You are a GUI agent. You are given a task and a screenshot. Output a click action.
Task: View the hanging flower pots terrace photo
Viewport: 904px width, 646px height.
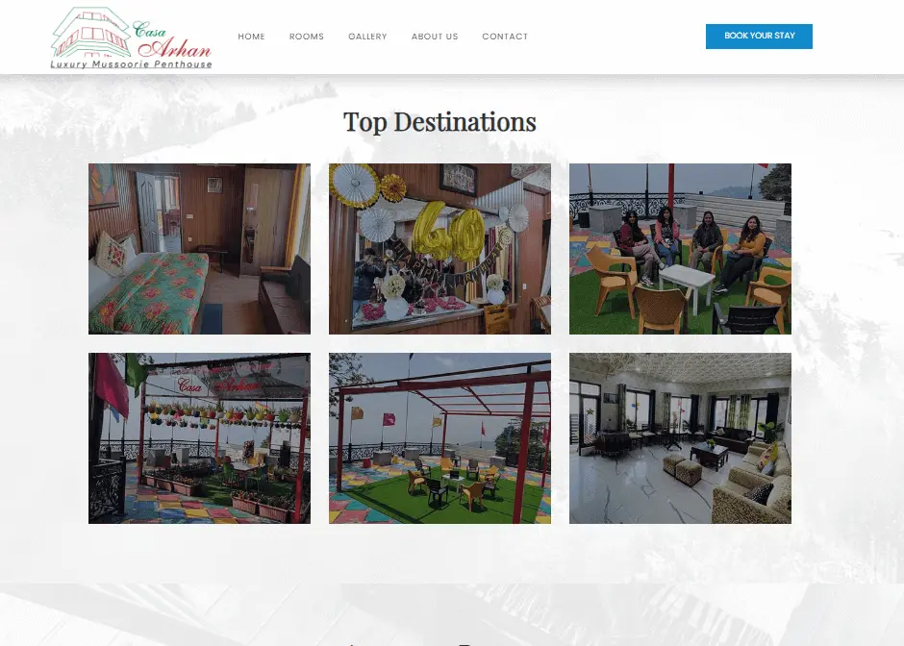pos(199,438)
